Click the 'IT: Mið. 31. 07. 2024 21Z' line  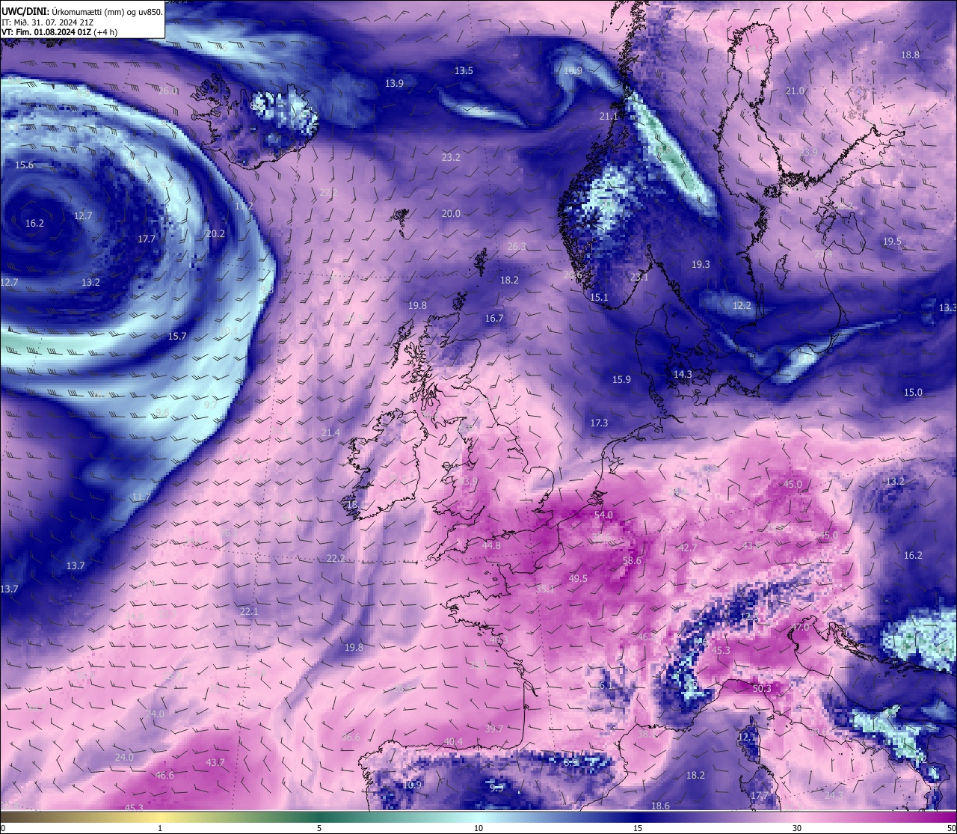[48, 22]
